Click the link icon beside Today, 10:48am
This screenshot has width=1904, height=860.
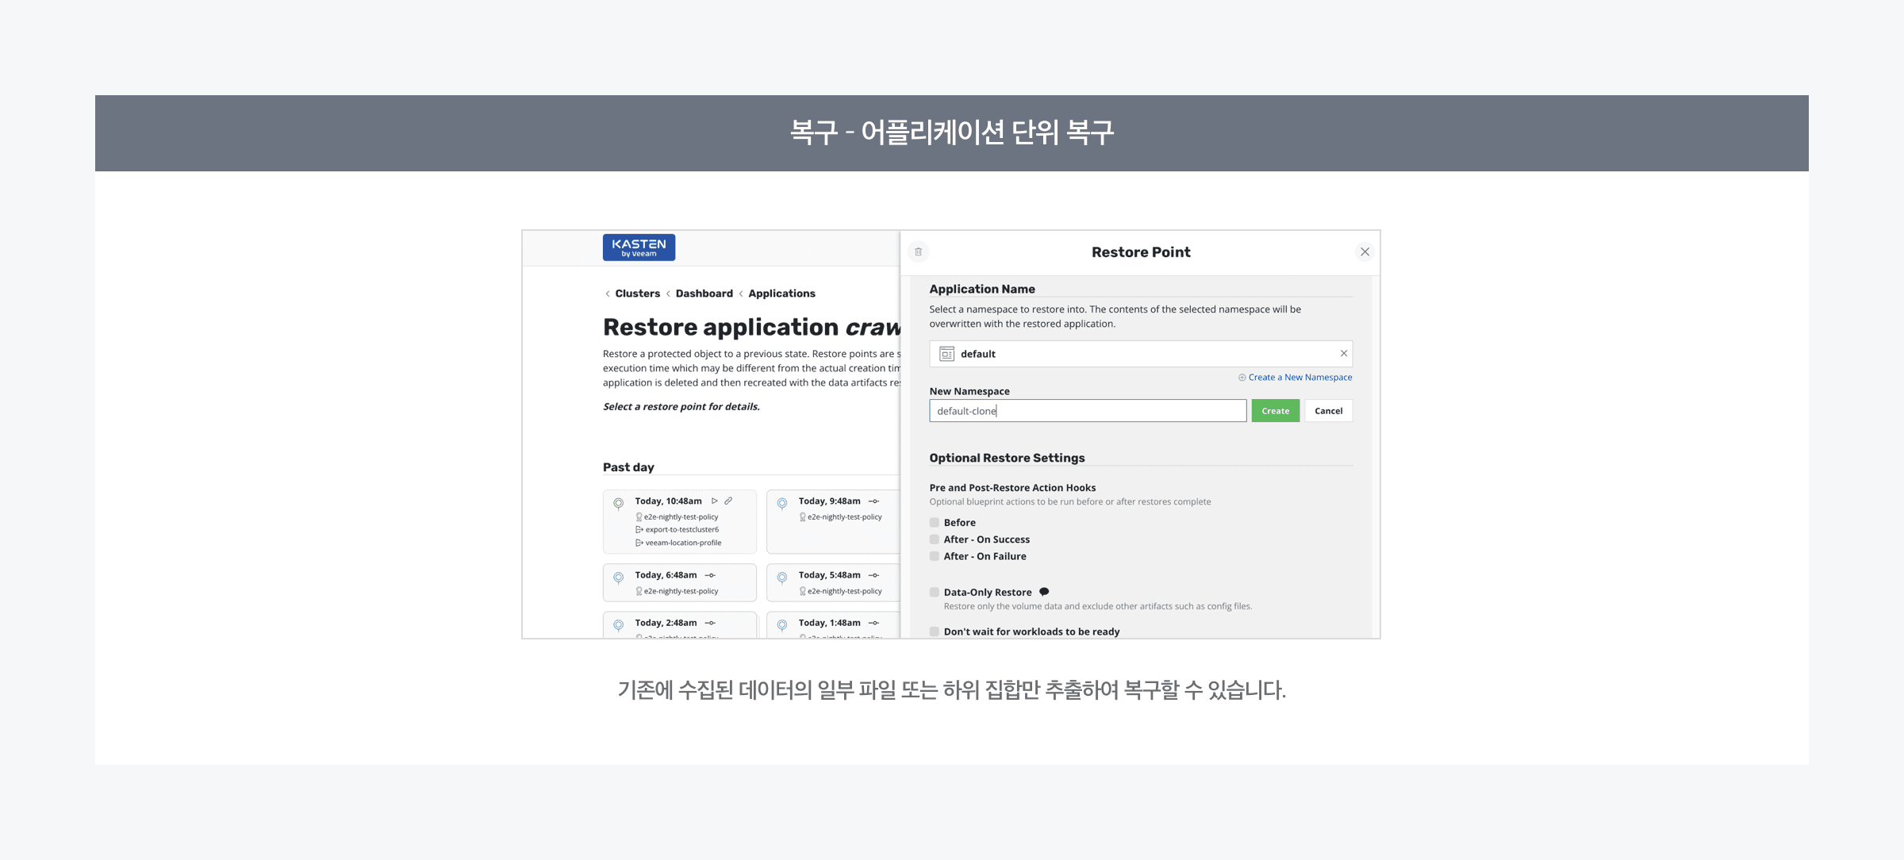coord(728,501)
